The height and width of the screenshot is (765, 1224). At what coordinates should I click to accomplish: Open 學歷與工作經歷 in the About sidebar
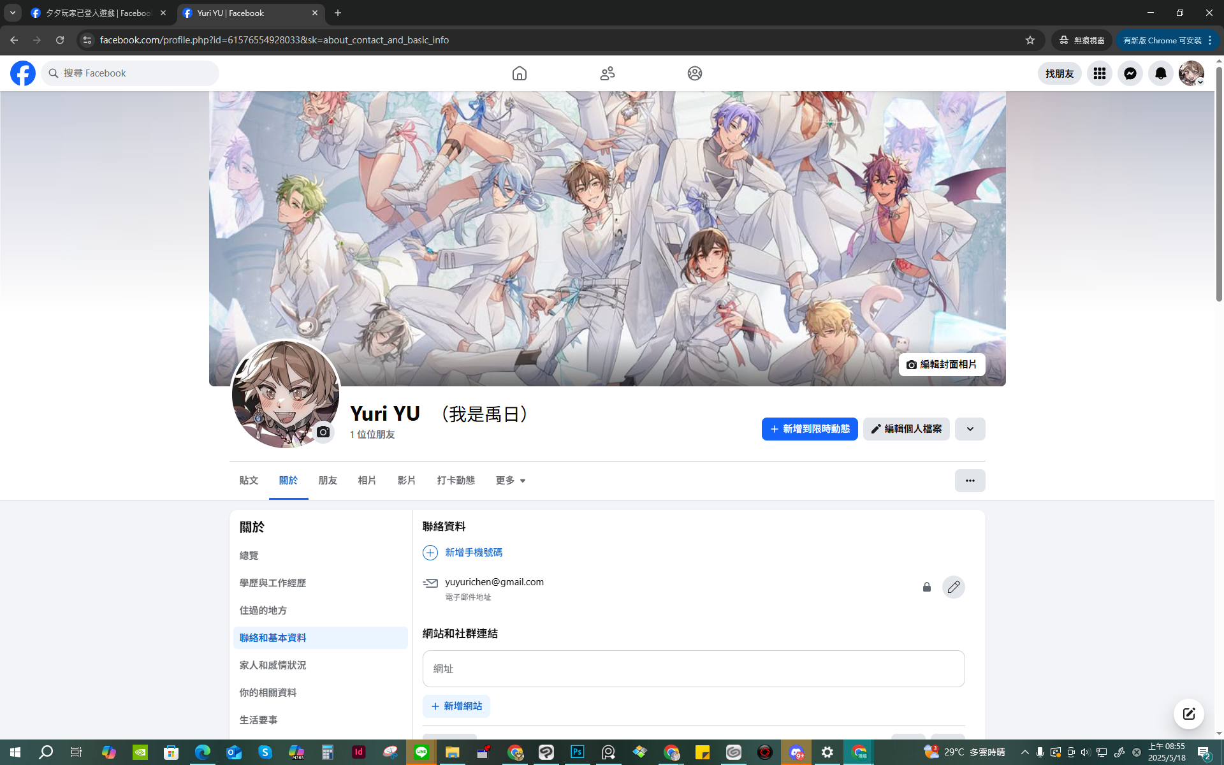pyautogui.click(x=321, y=583)
